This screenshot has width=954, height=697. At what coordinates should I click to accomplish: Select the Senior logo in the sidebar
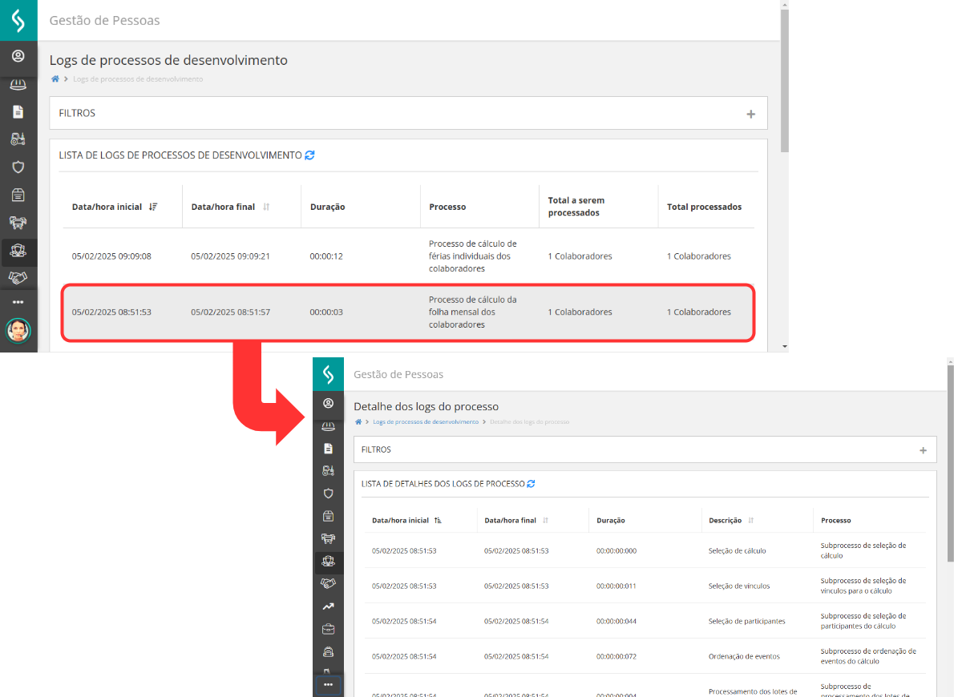[x=18, y=19]
